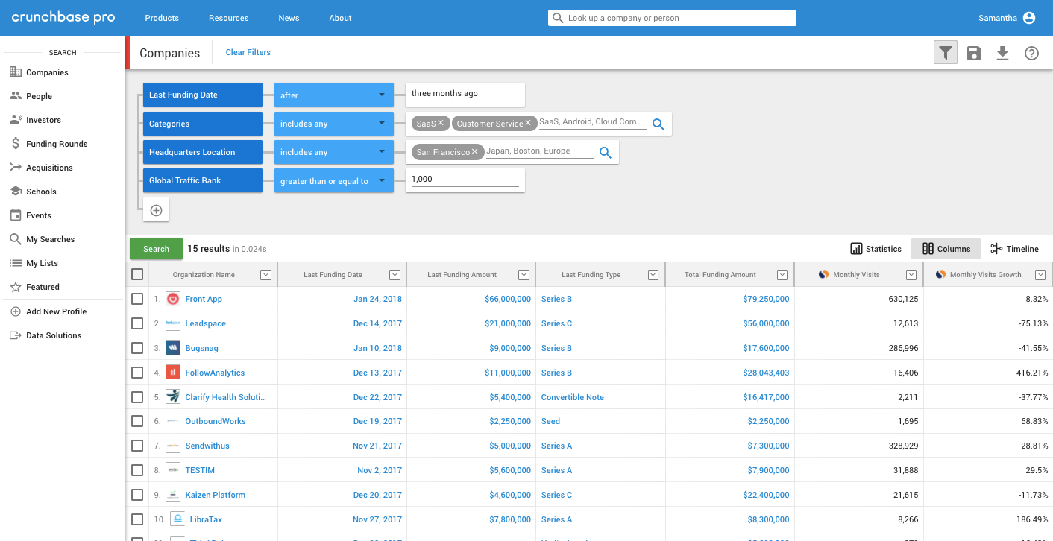1053x541 pixels.
Task: Open the Crunchbase Pro home logo
Action: pyautogui.click(x=63, y=18)
